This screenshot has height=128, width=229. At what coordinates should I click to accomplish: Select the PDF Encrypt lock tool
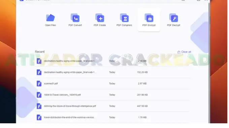click(x=149, y=18)
